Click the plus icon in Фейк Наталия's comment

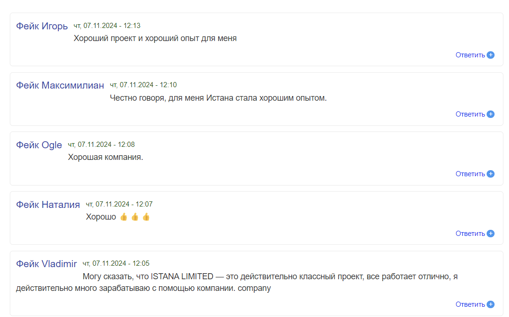tap(490, 234)
